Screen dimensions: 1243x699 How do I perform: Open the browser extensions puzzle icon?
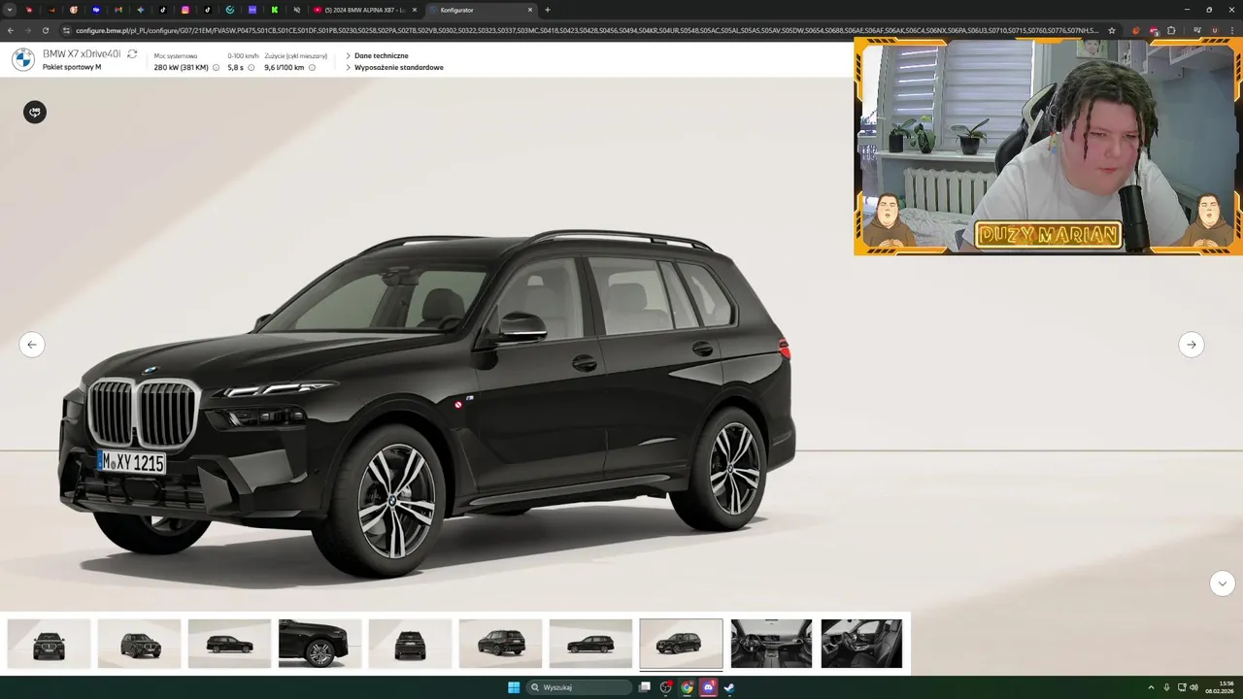(1171, 30)
